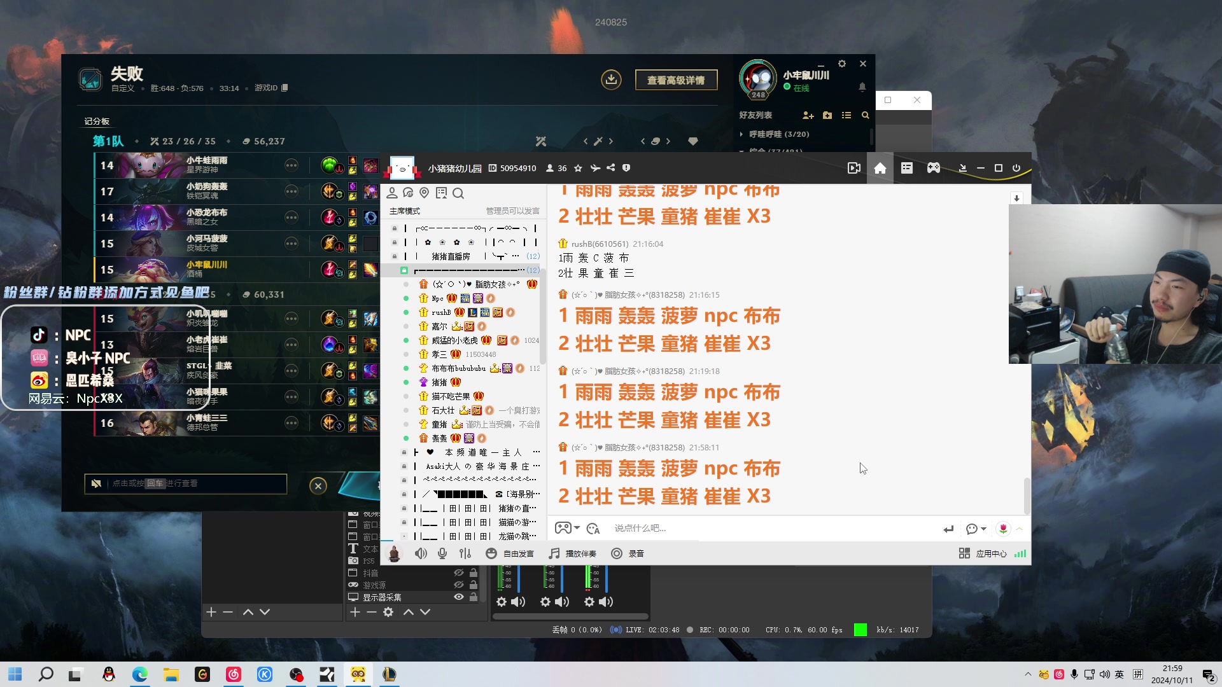Expand flower gift panel arrow

(1020, 529)
